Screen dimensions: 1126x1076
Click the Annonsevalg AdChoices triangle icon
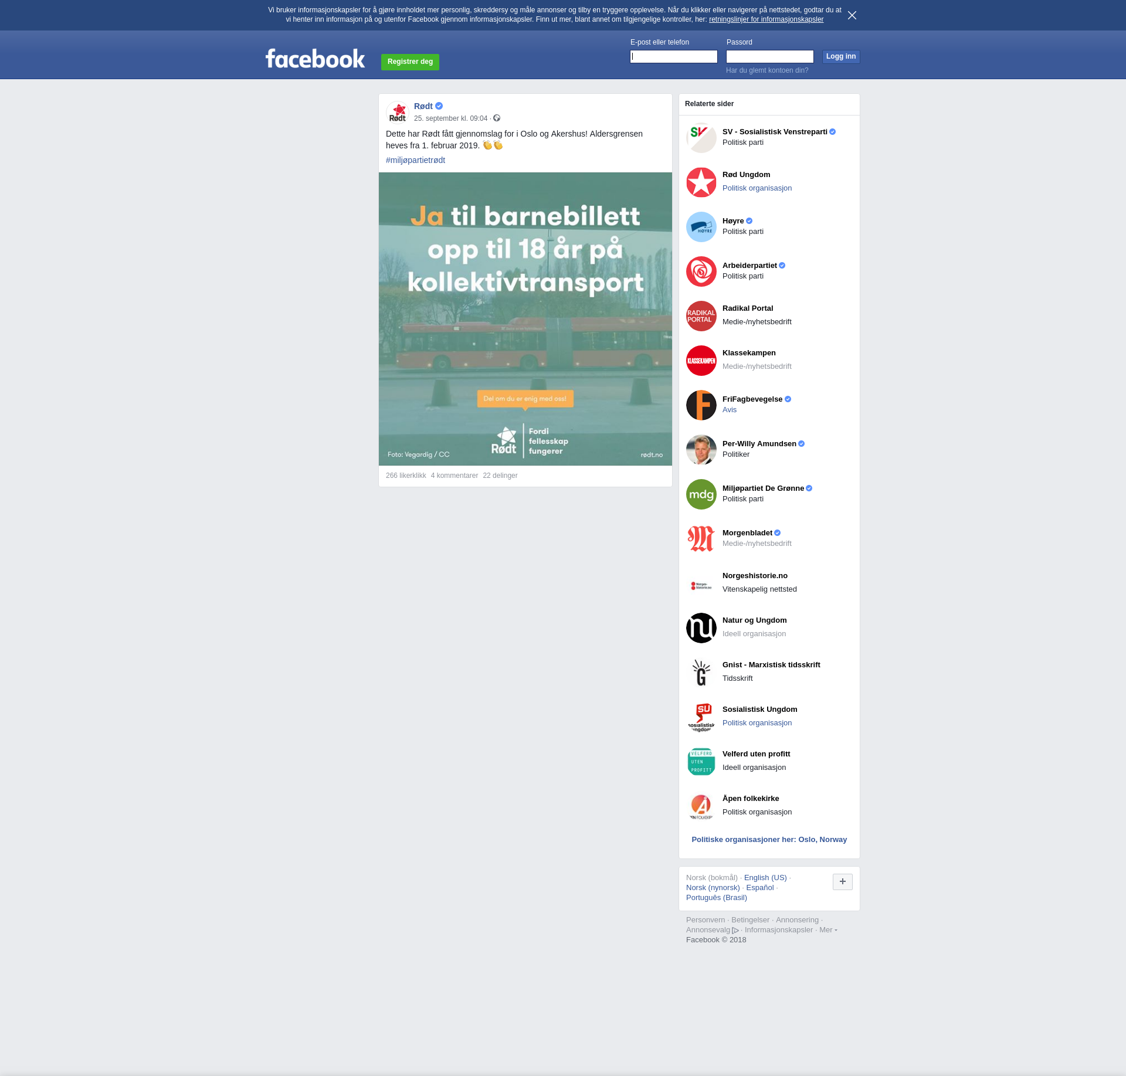(735, 930)
